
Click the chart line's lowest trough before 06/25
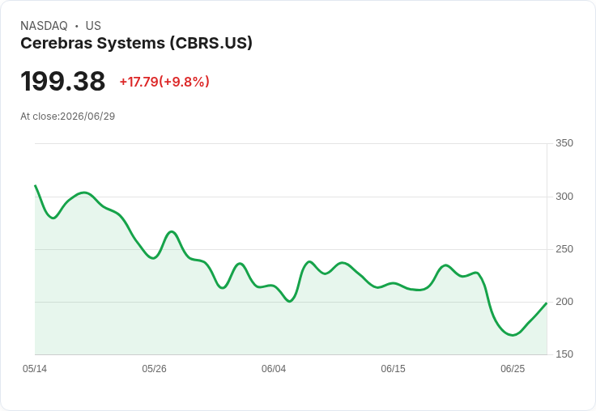click(513, 335)
